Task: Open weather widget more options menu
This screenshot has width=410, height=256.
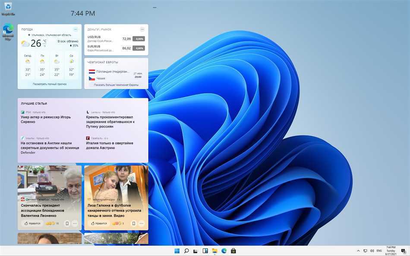Action: coord(76,29)
